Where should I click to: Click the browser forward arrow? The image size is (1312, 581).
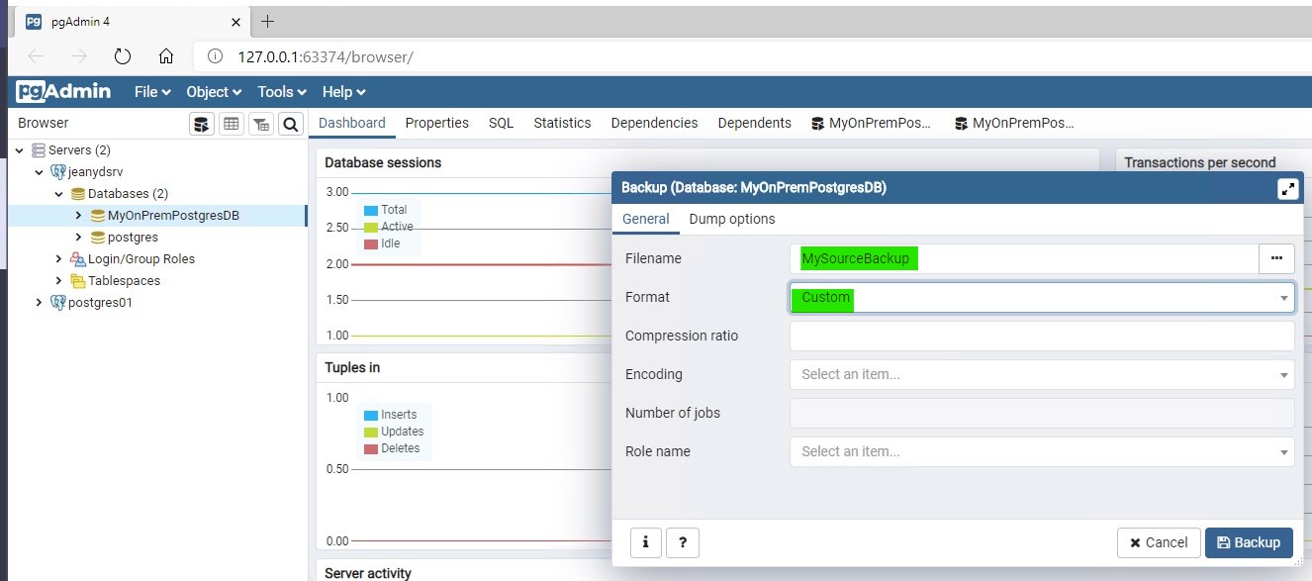[x=79, y=56]
